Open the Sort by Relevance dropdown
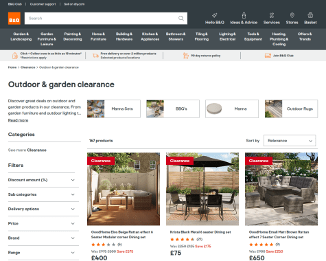Image resolution: width=326 pixels, height=261 pixels. pyautogui.click(x=290, y=141)
